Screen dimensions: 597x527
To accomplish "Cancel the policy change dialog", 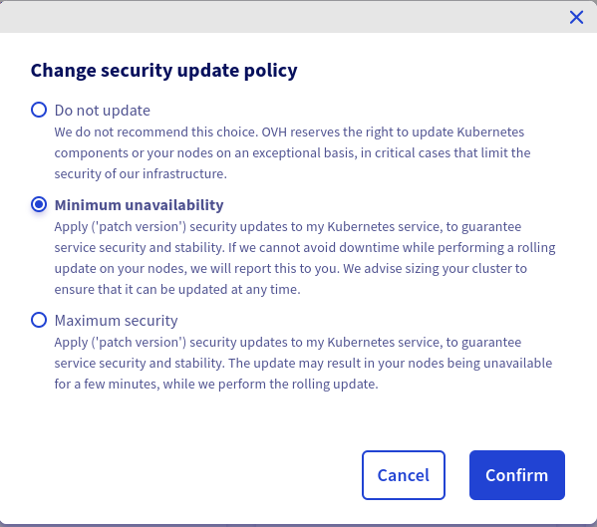I will (404, 475).
